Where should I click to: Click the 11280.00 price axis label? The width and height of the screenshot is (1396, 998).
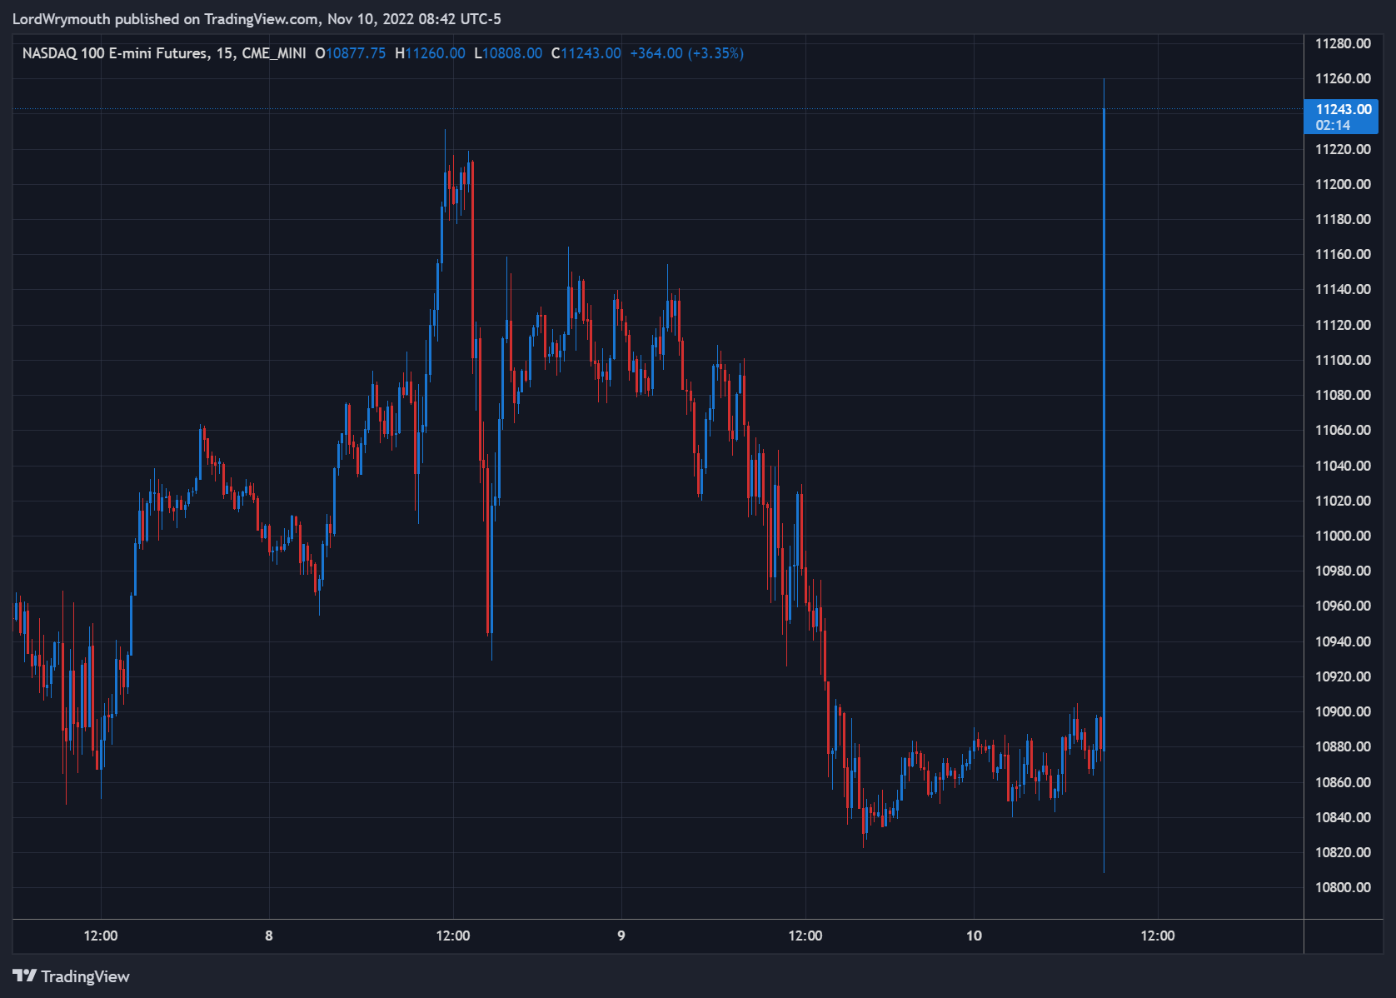coord(1343,43)
